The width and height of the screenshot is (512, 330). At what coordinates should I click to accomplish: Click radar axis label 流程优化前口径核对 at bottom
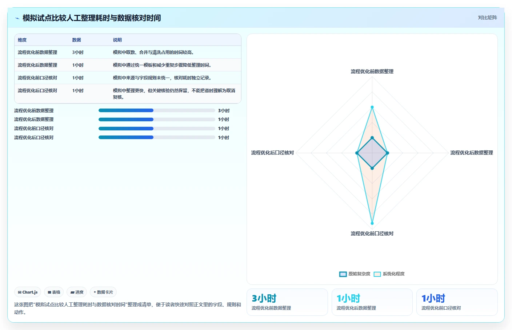pyautogui.click(x=372, y=233)
